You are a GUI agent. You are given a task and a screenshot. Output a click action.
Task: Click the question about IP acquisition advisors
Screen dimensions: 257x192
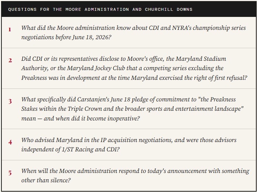(129, 145)
